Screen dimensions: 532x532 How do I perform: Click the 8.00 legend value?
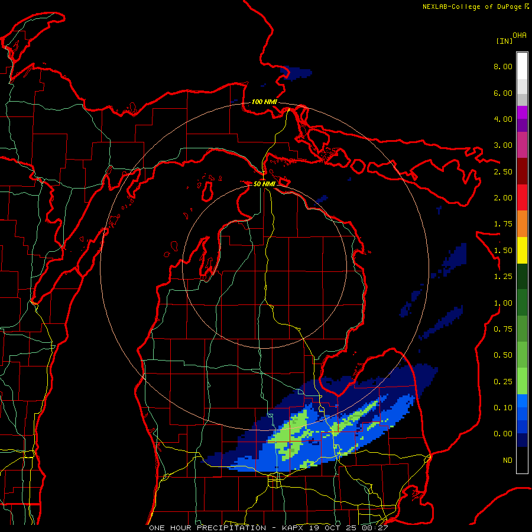pyautogui.click(x=503, y=66)
